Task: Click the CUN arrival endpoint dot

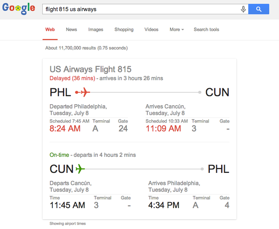Action: pyautogui.click(x=200, y=92)
